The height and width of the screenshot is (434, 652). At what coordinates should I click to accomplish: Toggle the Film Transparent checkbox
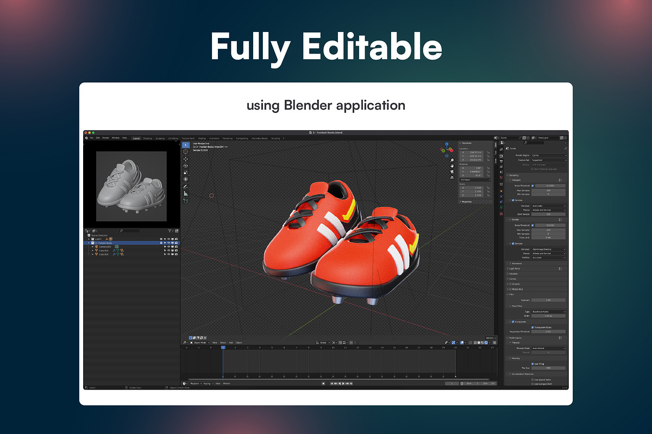[x=513, y=322]
